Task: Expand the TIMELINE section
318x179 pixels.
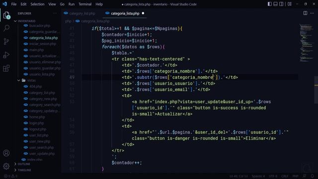Action: click(x=24, y=170)
